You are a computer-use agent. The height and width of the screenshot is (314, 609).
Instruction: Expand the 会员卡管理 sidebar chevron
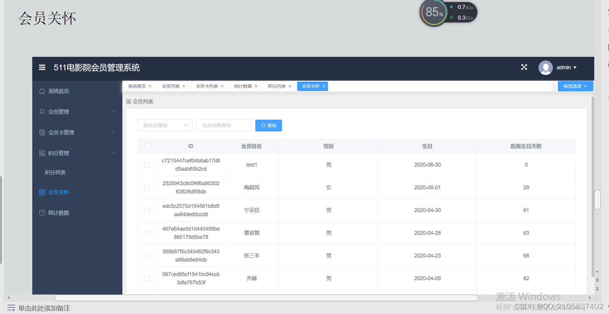113,132
